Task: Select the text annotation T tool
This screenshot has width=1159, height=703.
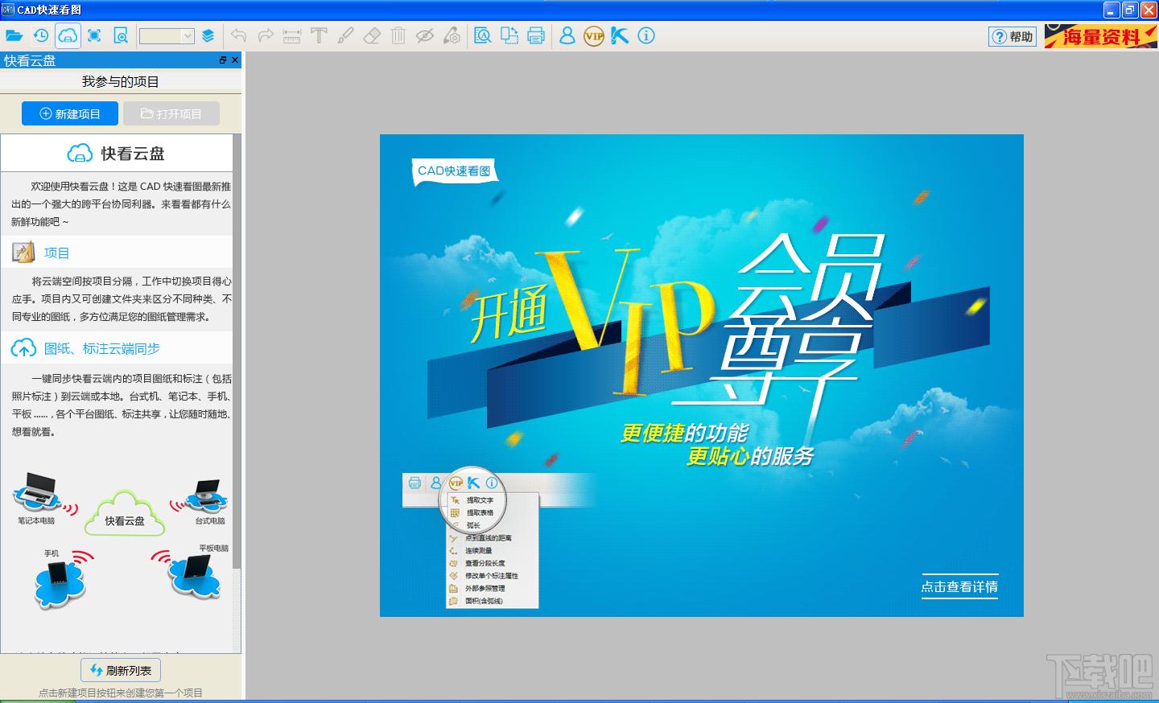Action: 319,35
